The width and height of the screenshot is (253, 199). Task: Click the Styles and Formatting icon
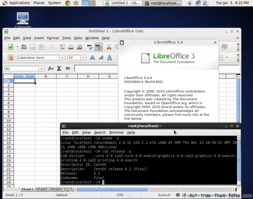coord(10,58)
